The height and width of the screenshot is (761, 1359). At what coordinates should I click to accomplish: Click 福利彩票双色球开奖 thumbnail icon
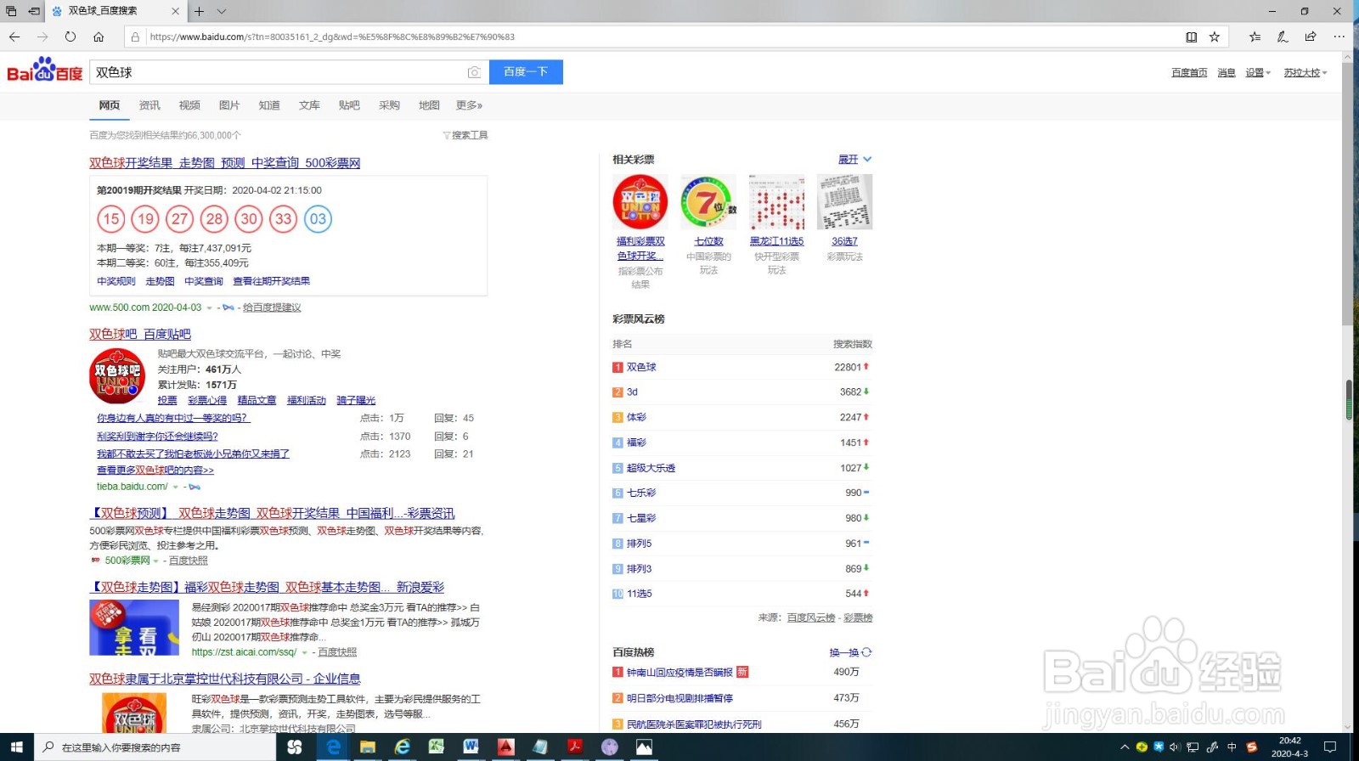pyautogui.click(x=640, y=202)
